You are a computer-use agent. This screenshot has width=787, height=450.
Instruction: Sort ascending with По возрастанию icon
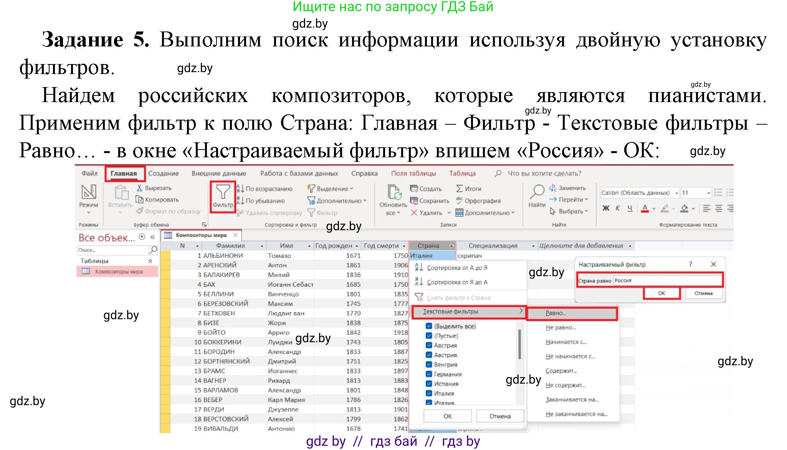pos(240,188)
